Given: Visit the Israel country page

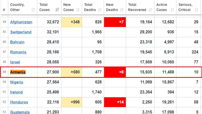Looking at the screenshot, I should click(15, 62).
